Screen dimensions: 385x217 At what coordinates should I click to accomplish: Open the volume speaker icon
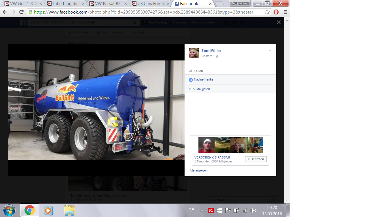(x=253, y=210)
